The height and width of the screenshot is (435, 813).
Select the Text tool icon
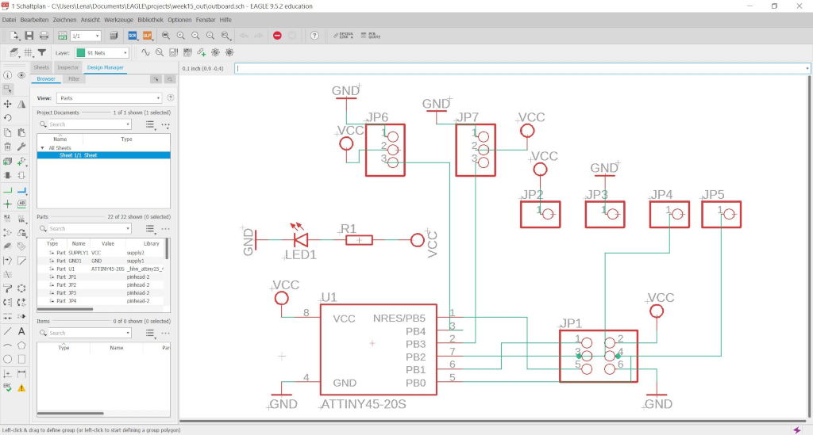click(x=21, y=331)
